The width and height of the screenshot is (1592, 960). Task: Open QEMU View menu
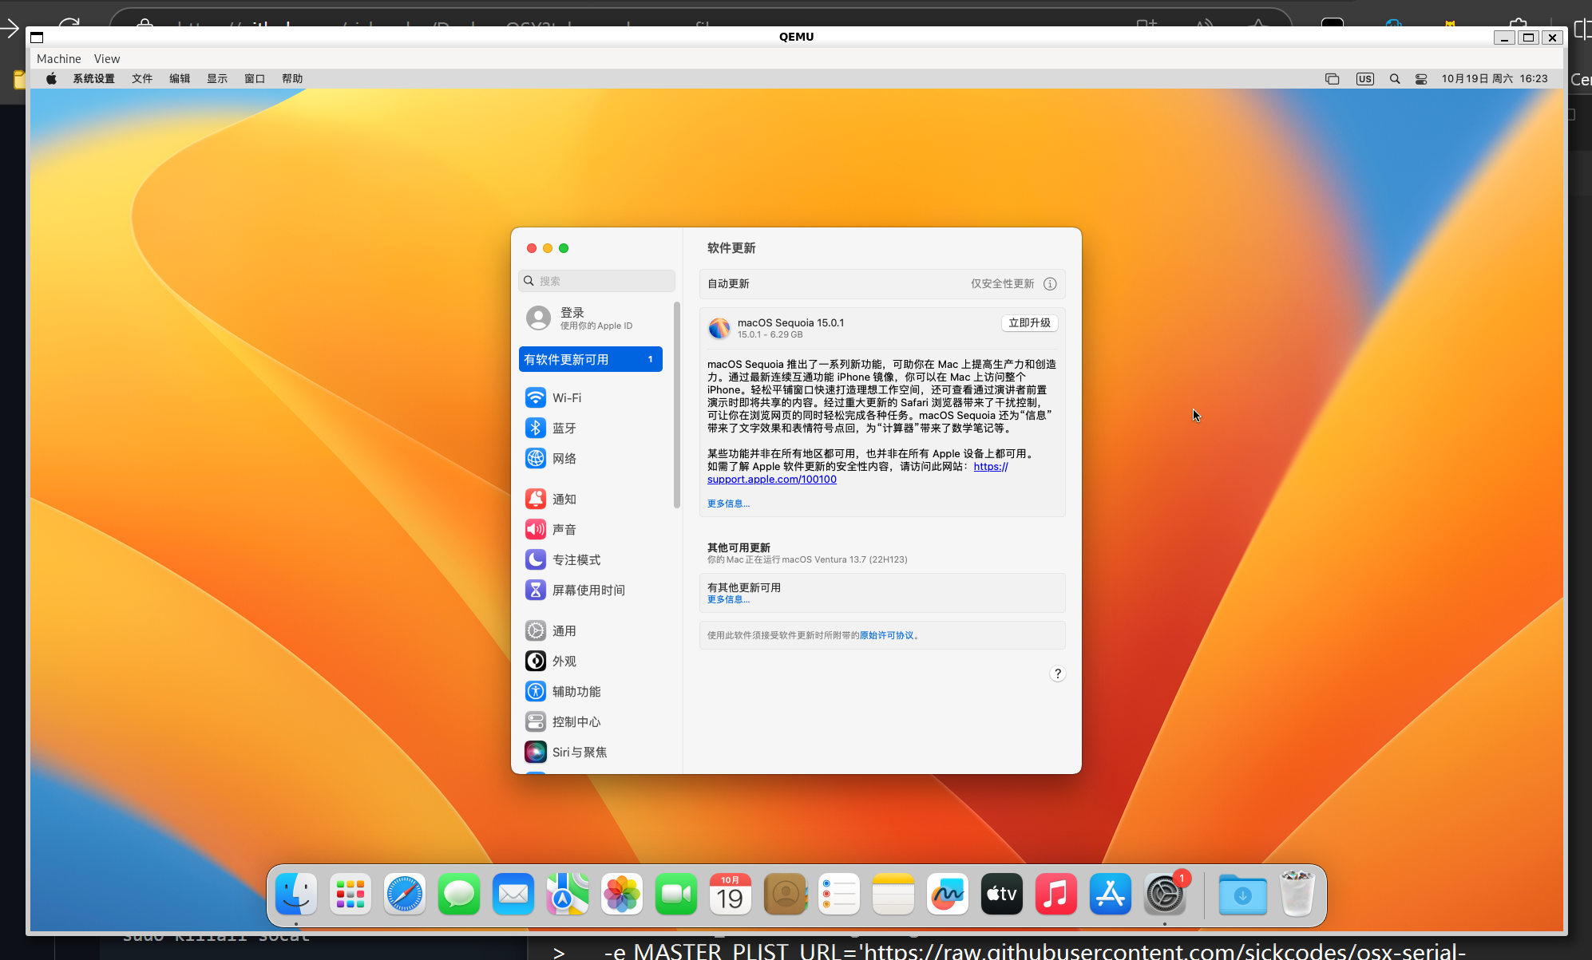coord(107,59)
